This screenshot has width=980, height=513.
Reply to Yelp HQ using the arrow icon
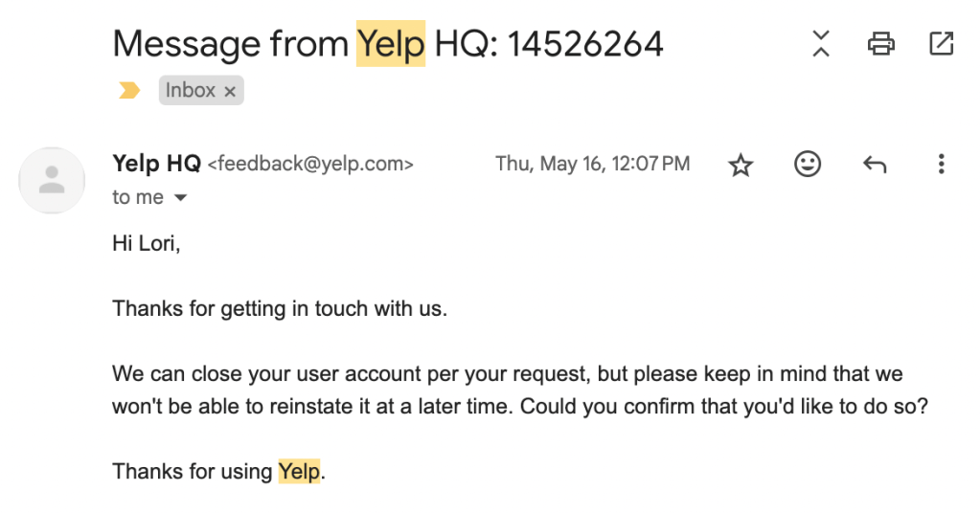[x=874, y=165]
